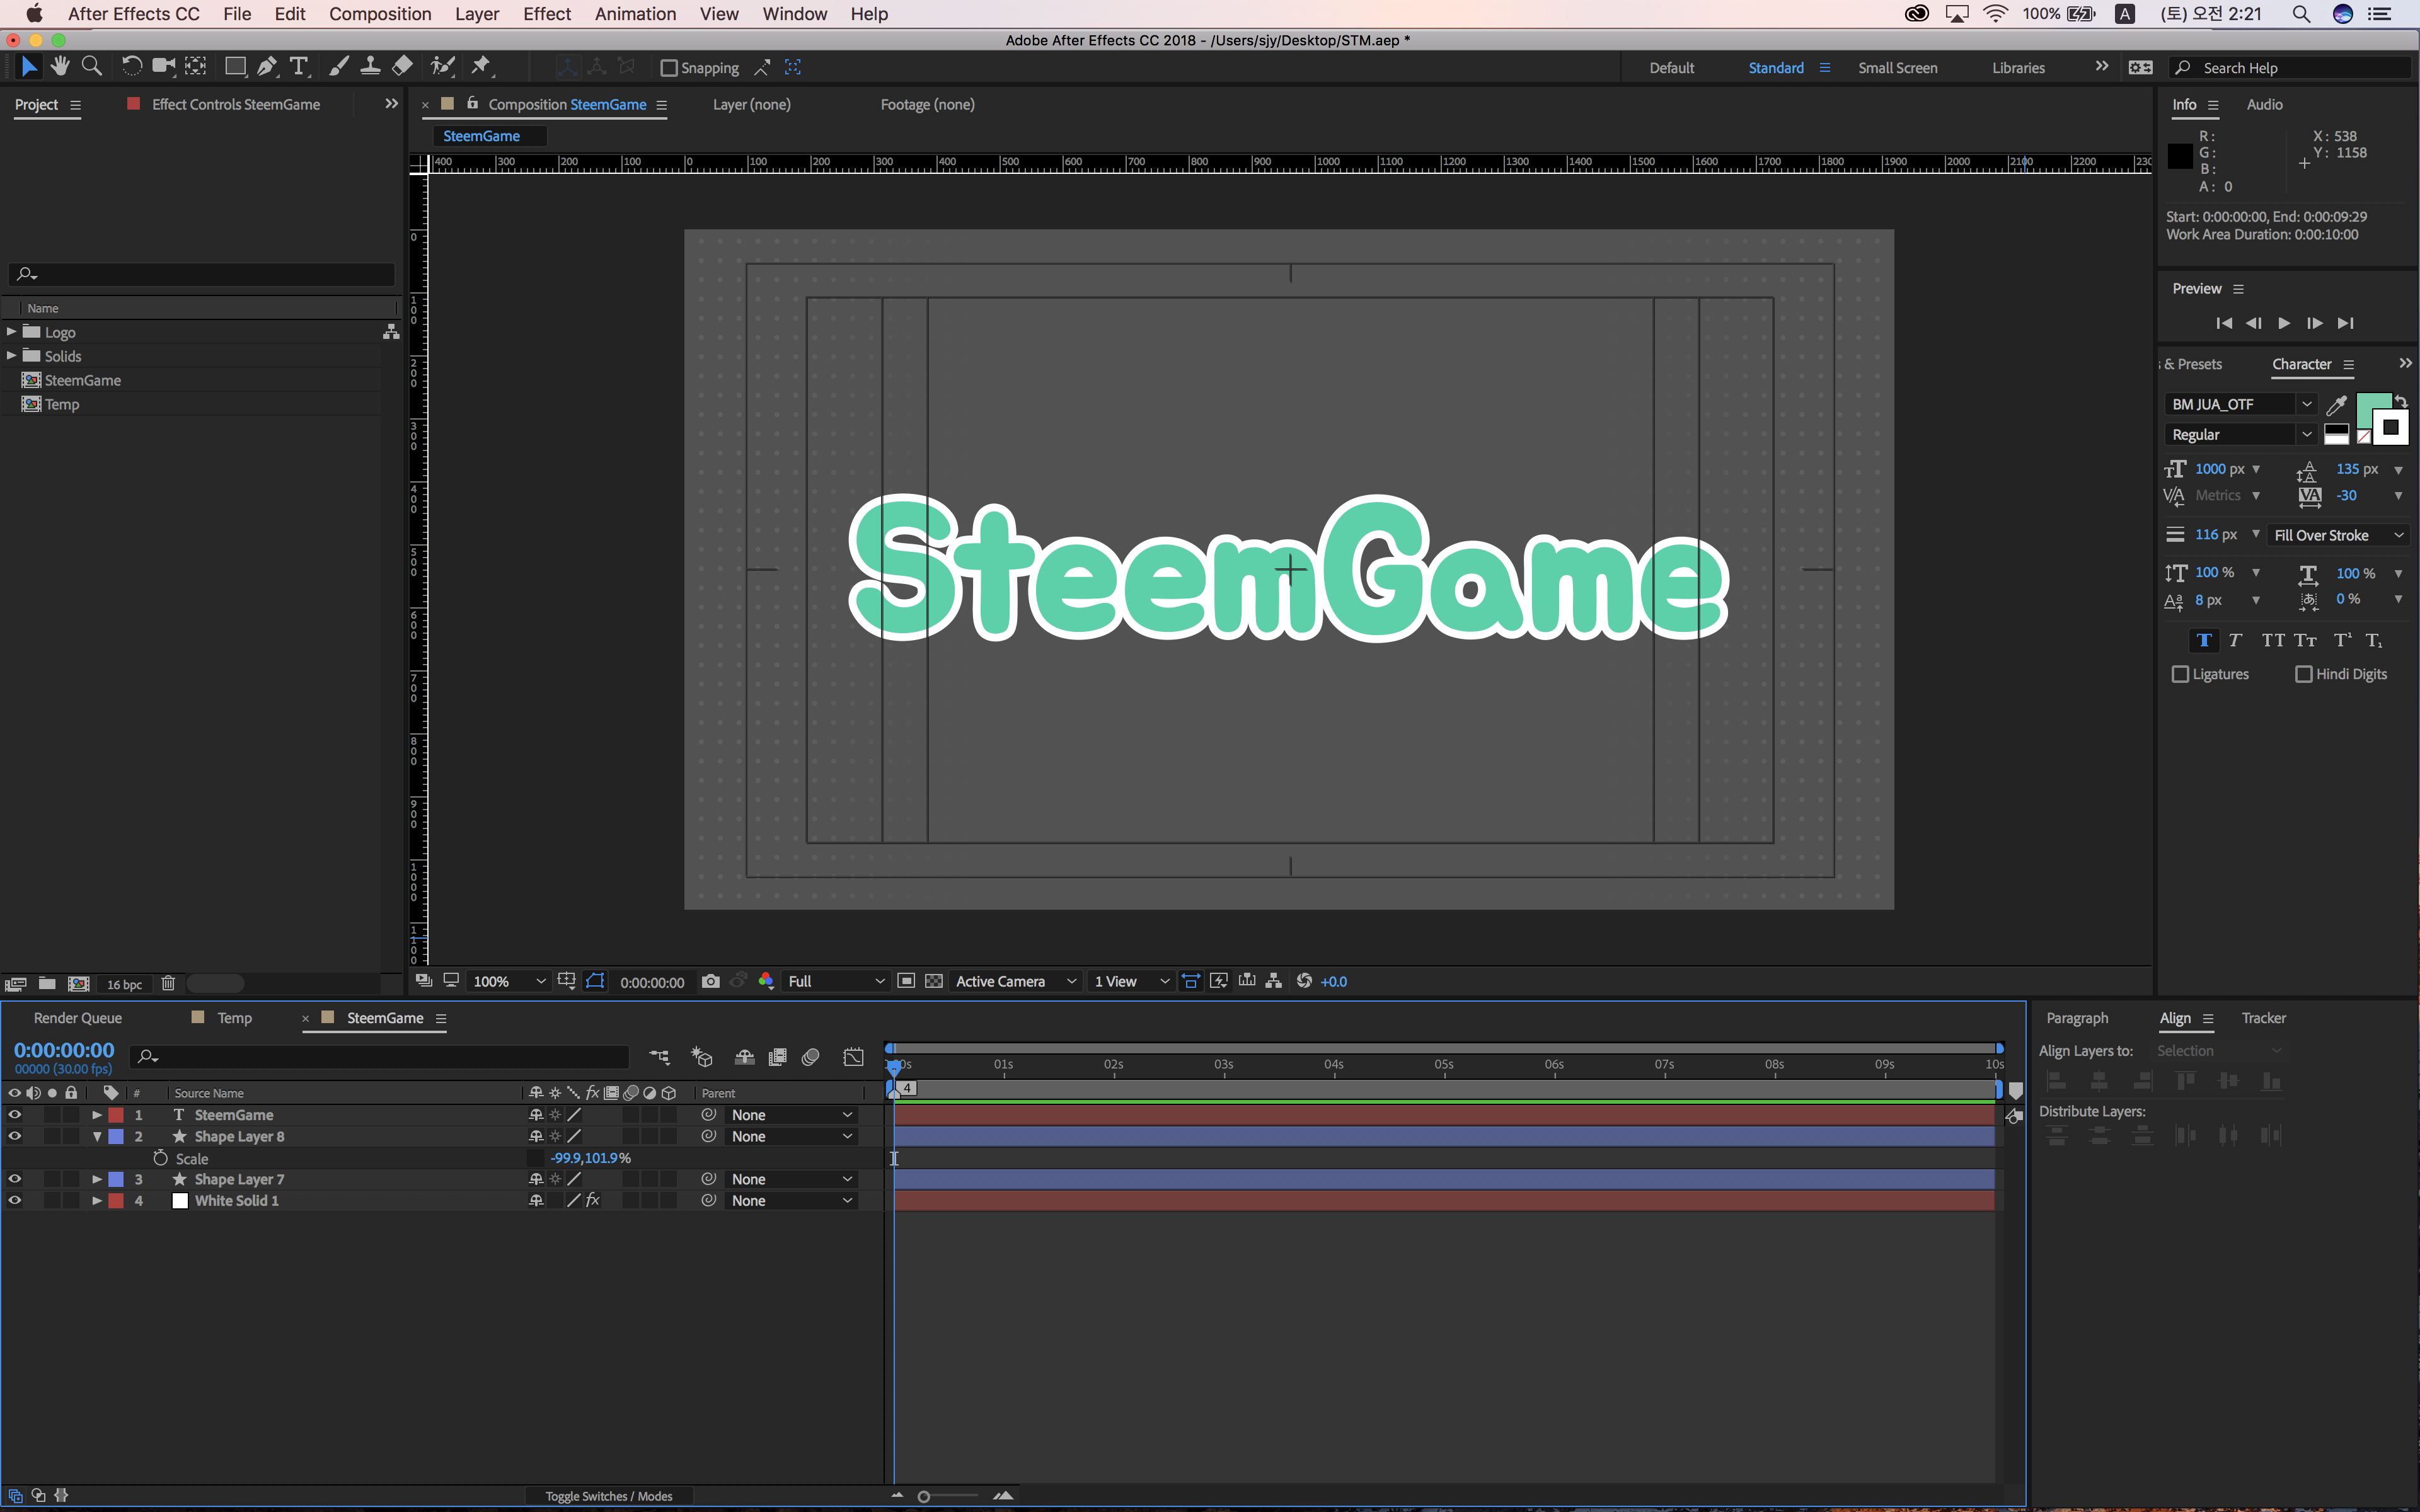Screen dimensions: 2420x1512
Task: Enable the Snapping checkbox
Action: (669, 68)
